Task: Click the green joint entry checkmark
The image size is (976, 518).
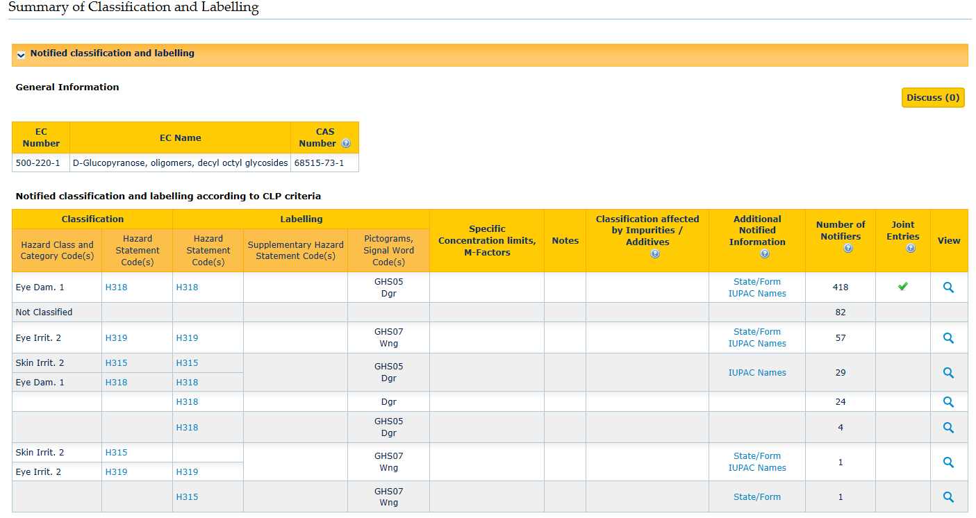Action: point(902,286)
